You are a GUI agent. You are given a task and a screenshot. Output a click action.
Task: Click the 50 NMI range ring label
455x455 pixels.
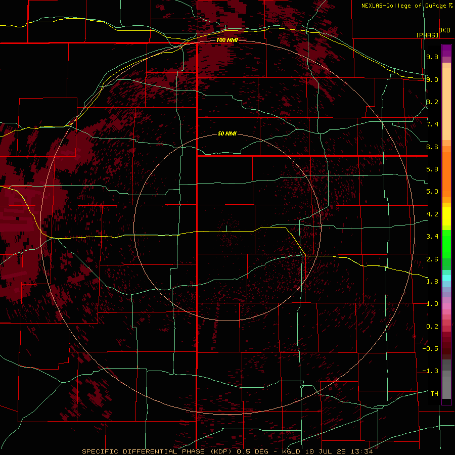227,133
